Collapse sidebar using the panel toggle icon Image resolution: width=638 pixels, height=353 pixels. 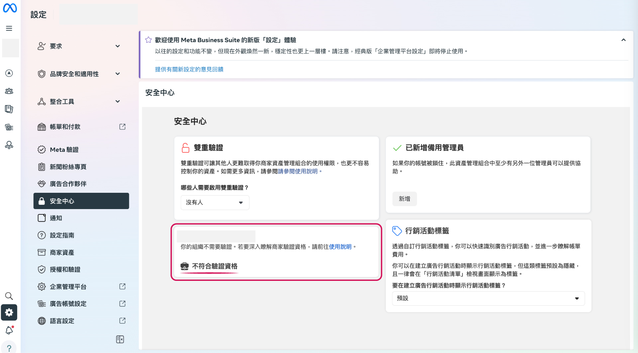pyautogui.click(x=120, y=339)
